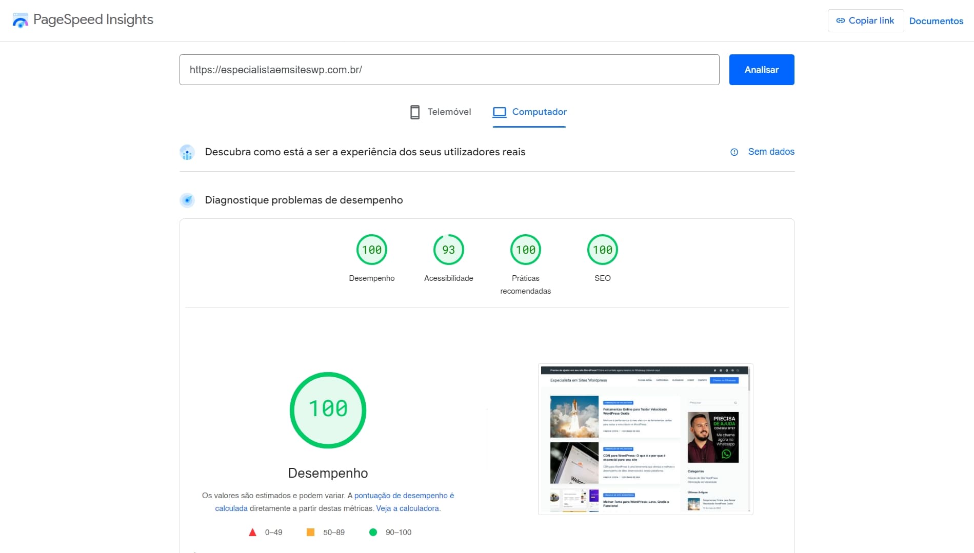Click the Acessibilidade label
The height and width of the screenshot is (553, 974).
click(x=449, y=278)
